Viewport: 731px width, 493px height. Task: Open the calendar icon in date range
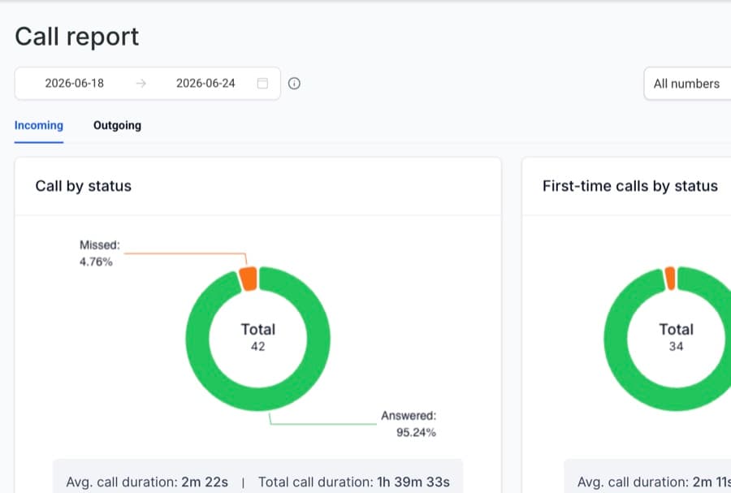262,84
